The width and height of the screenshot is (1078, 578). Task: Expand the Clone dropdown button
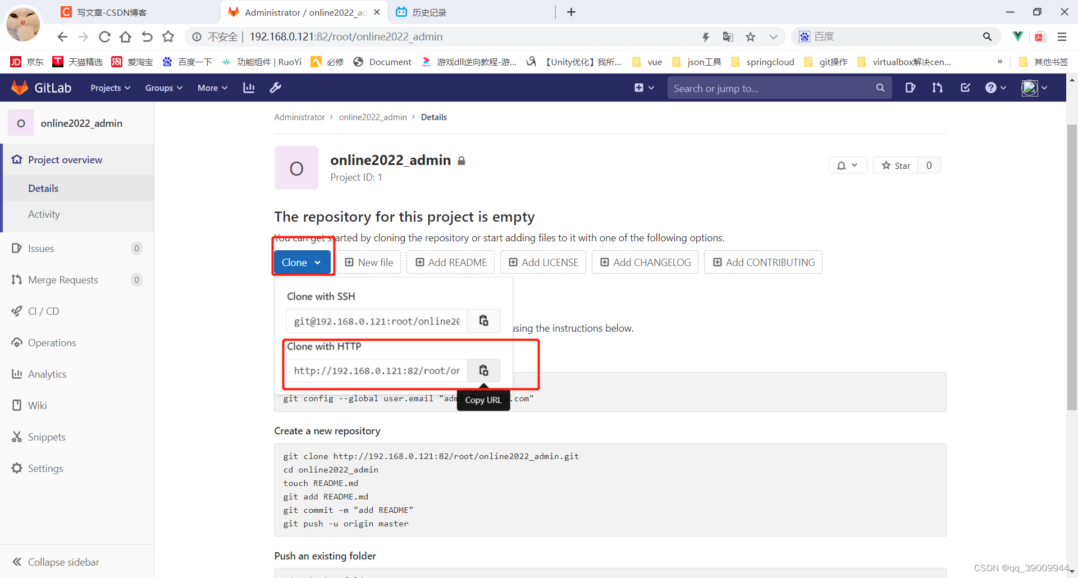302,262
